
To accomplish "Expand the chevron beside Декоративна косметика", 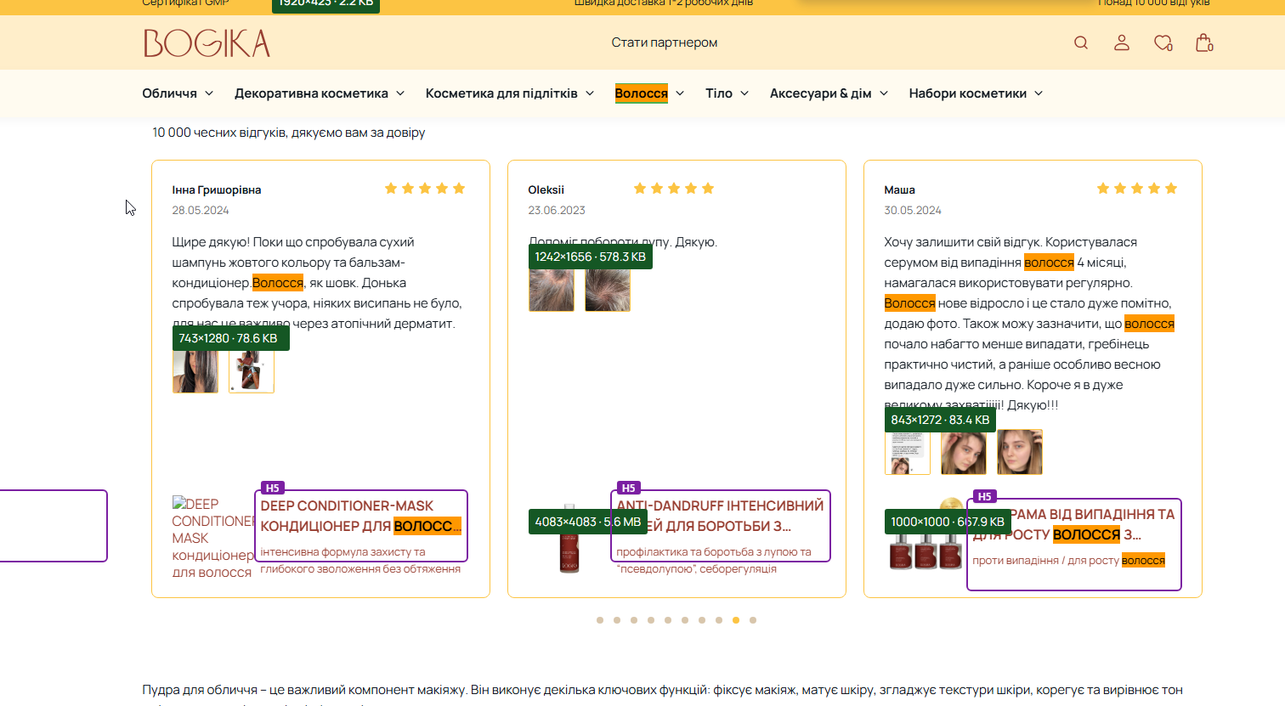I will (x=400, y=93).
